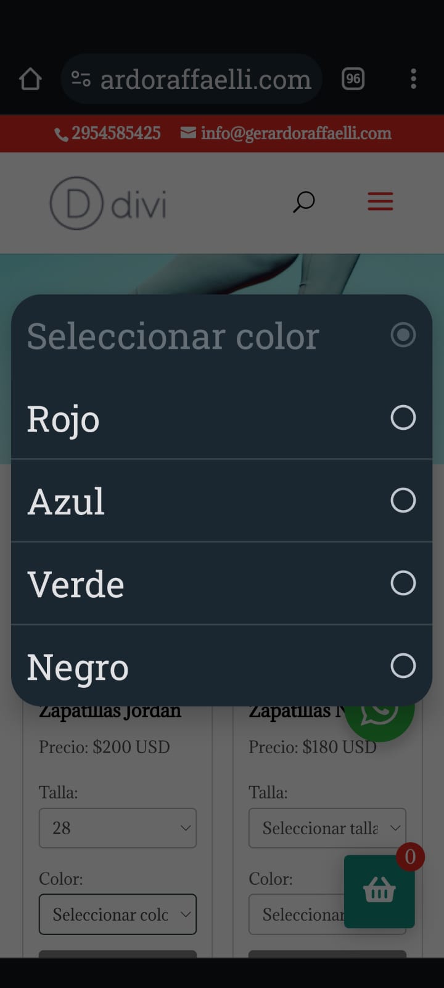
Task: Open the shopping basket cart button
Action: click(379, 891)
